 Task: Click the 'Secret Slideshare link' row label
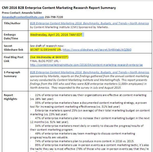click(14, 48)
